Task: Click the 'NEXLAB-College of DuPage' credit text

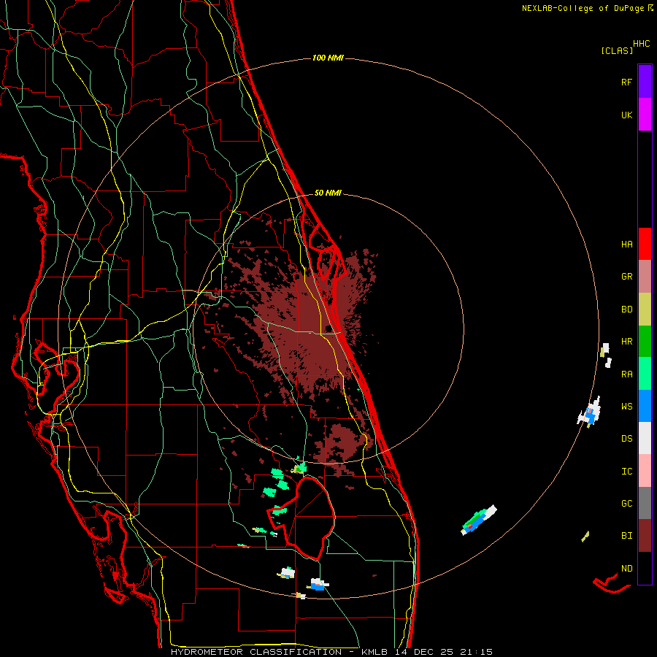Action: (x=583, y=8)
